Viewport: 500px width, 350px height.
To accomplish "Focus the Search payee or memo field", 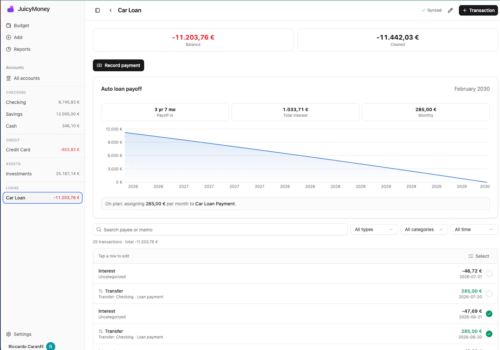I will 220,230.
